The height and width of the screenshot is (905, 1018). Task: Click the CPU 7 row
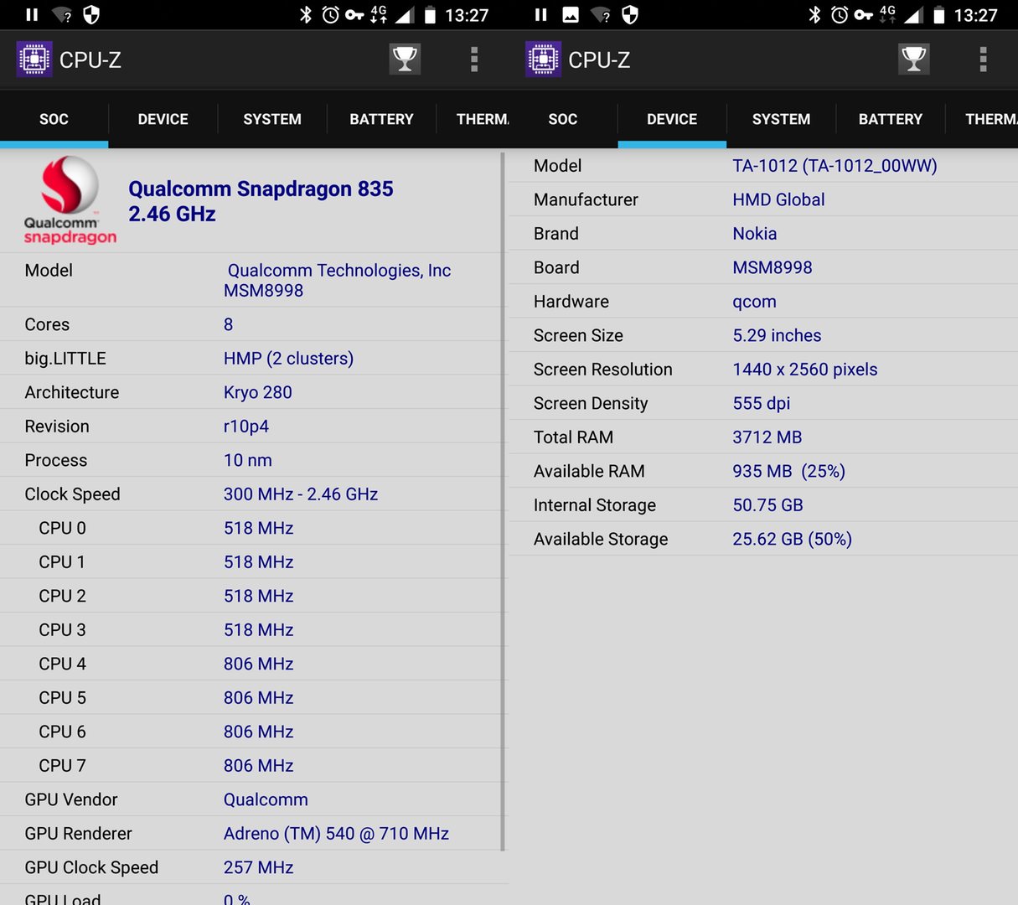coord(253,766)
